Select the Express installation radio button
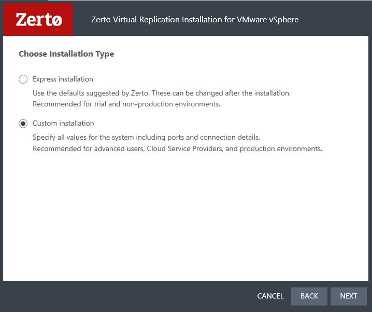Viewport: 372px width, 312px height. point(23,79)
